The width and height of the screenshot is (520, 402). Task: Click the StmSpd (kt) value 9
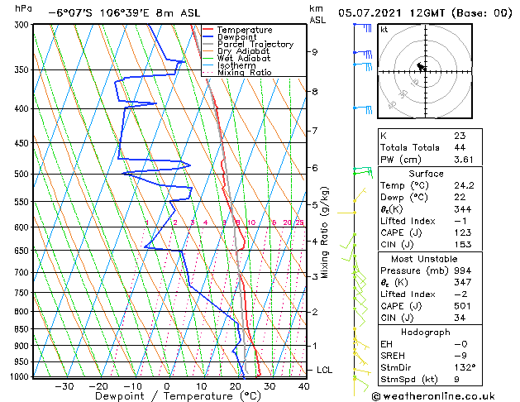click(x=456, y=380)
